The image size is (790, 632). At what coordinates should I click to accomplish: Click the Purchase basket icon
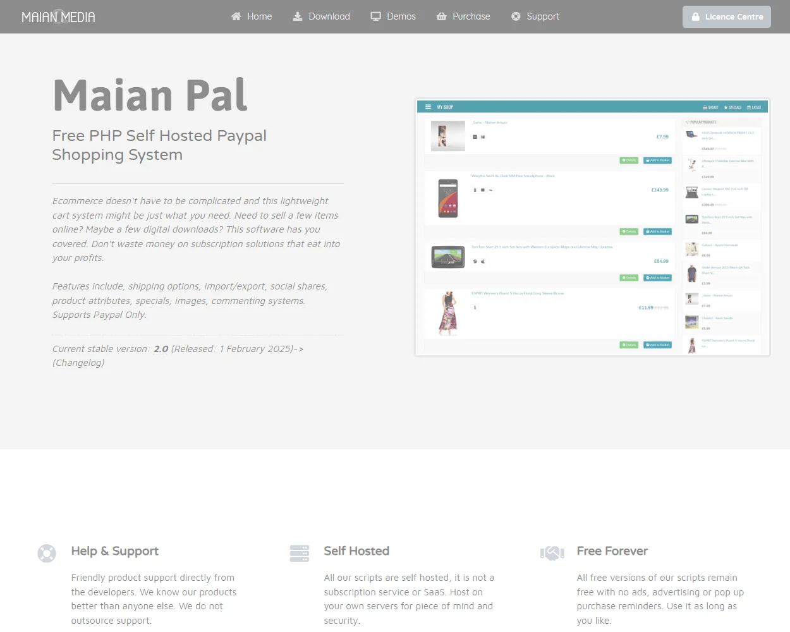click(x=442, y=16)
